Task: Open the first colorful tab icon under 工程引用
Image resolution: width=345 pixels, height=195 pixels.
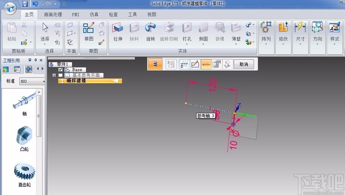Action: 6,70
